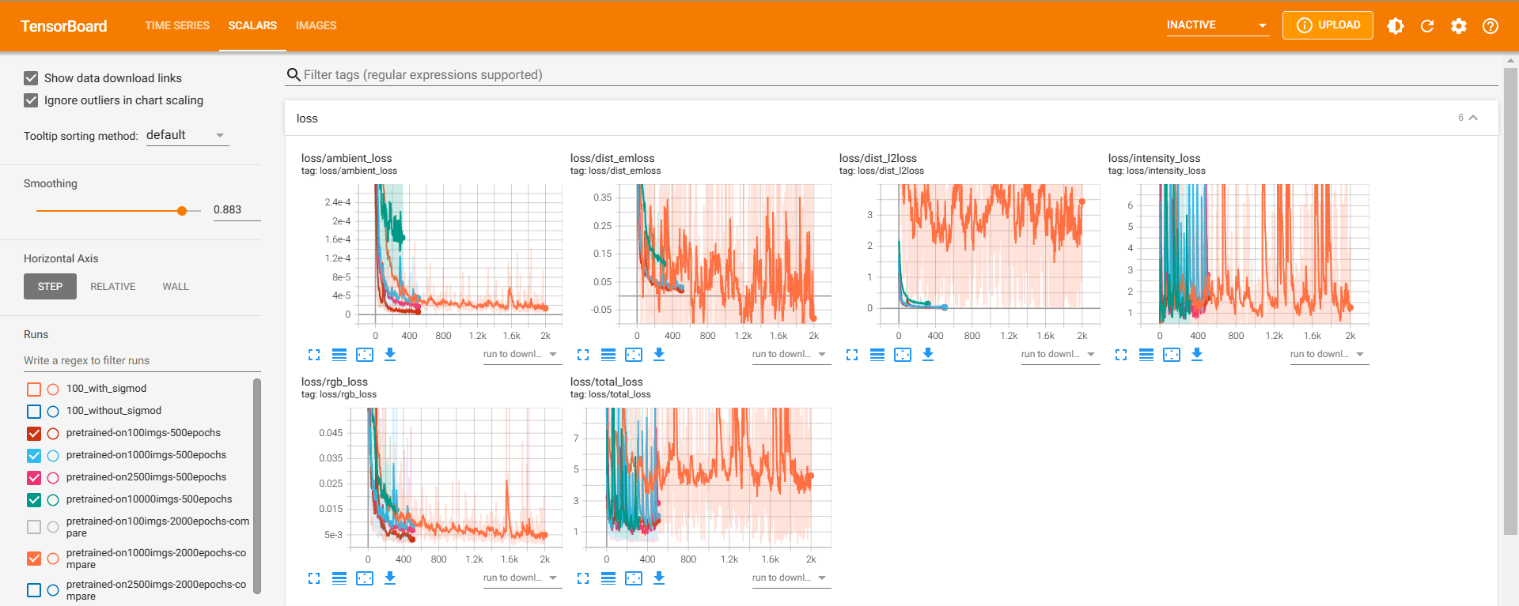Toggle y-axis log scale for intensity_loss
The width and height of the screenshot is (1519, 606).
point(1146,355)
